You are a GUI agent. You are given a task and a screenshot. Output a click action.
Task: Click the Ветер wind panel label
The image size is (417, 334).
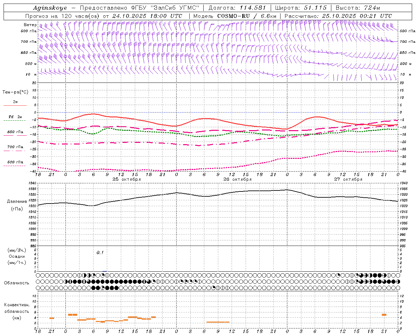(30, 25)
